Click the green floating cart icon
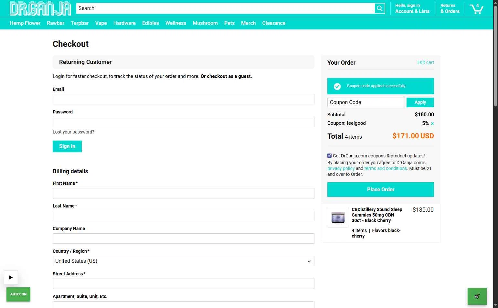Screen dimensions: 498x308 click(x=477, y=296)
